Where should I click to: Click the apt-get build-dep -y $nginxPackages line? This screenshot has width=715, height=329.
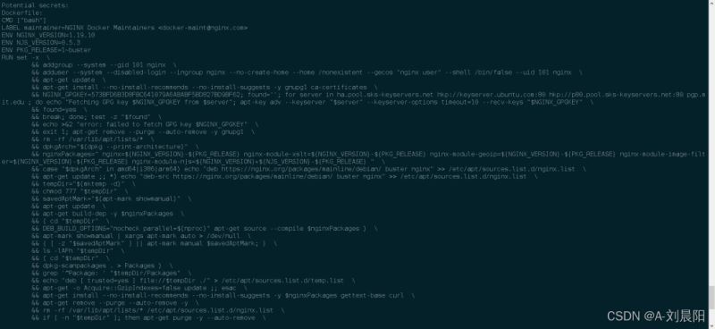coord(107,214)
